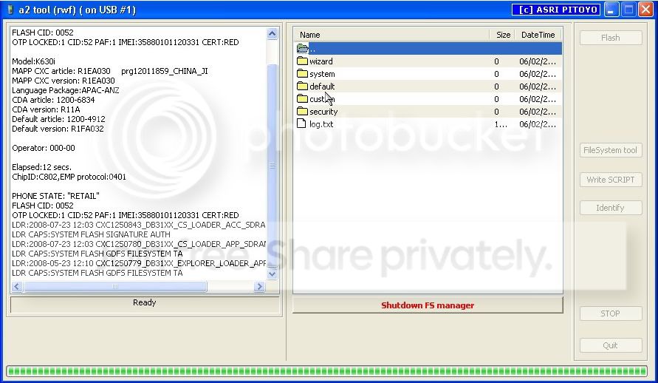Open the security folder icon

pos(302,112)
